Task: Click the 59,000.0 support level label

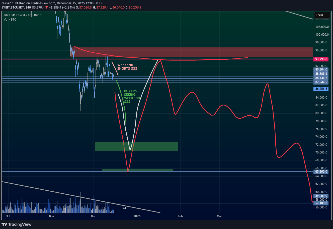Action: [321, 196]
